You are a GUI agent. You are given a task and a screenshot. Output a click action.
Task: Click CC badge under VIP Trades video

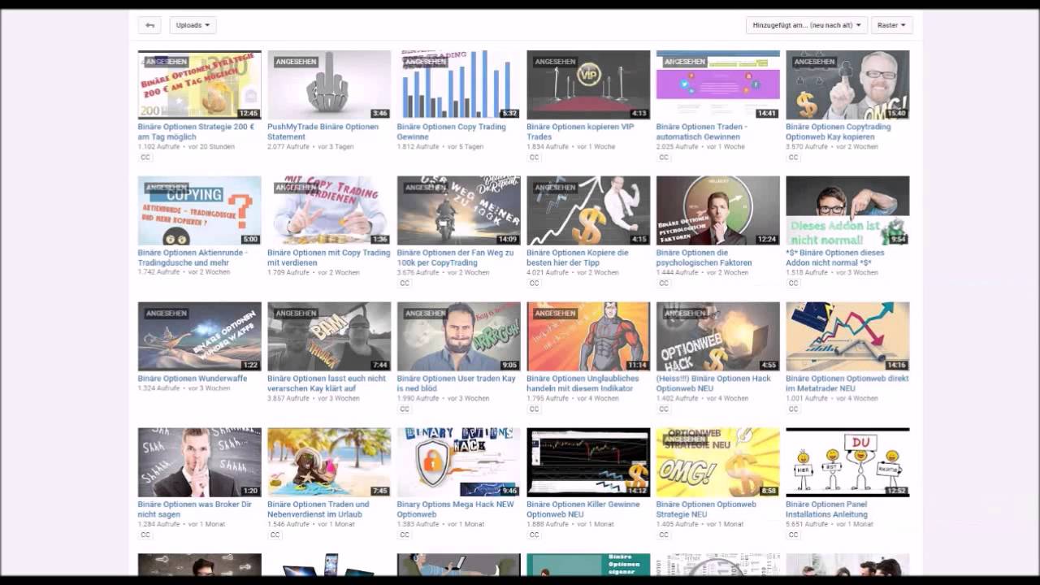click(x=534, y=158)
